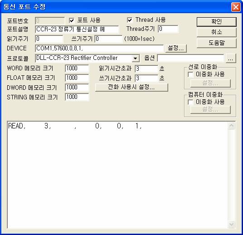Click the scroll down arrow in the text area
Screen dimensions: 243x235
(x=231, y=225)
